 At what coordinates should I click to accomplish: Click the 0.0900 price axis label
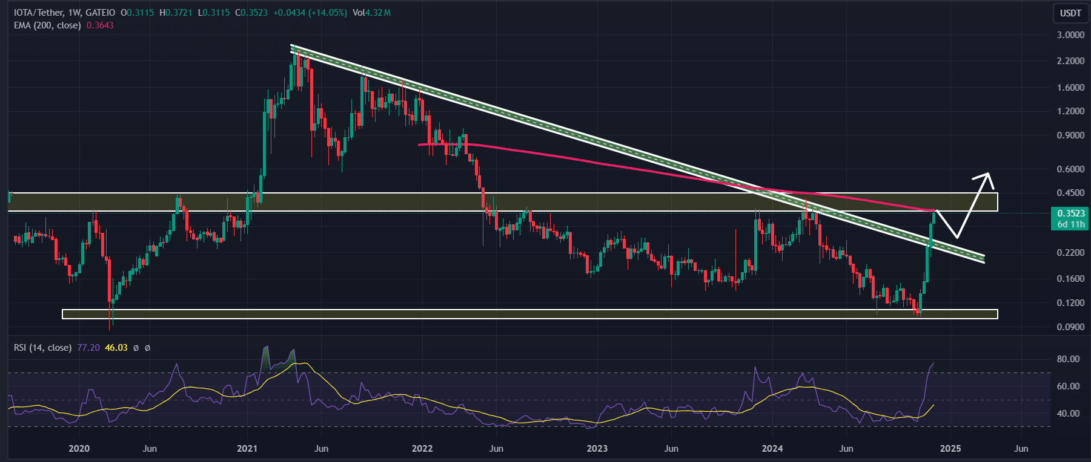[x=1070, y=327]
